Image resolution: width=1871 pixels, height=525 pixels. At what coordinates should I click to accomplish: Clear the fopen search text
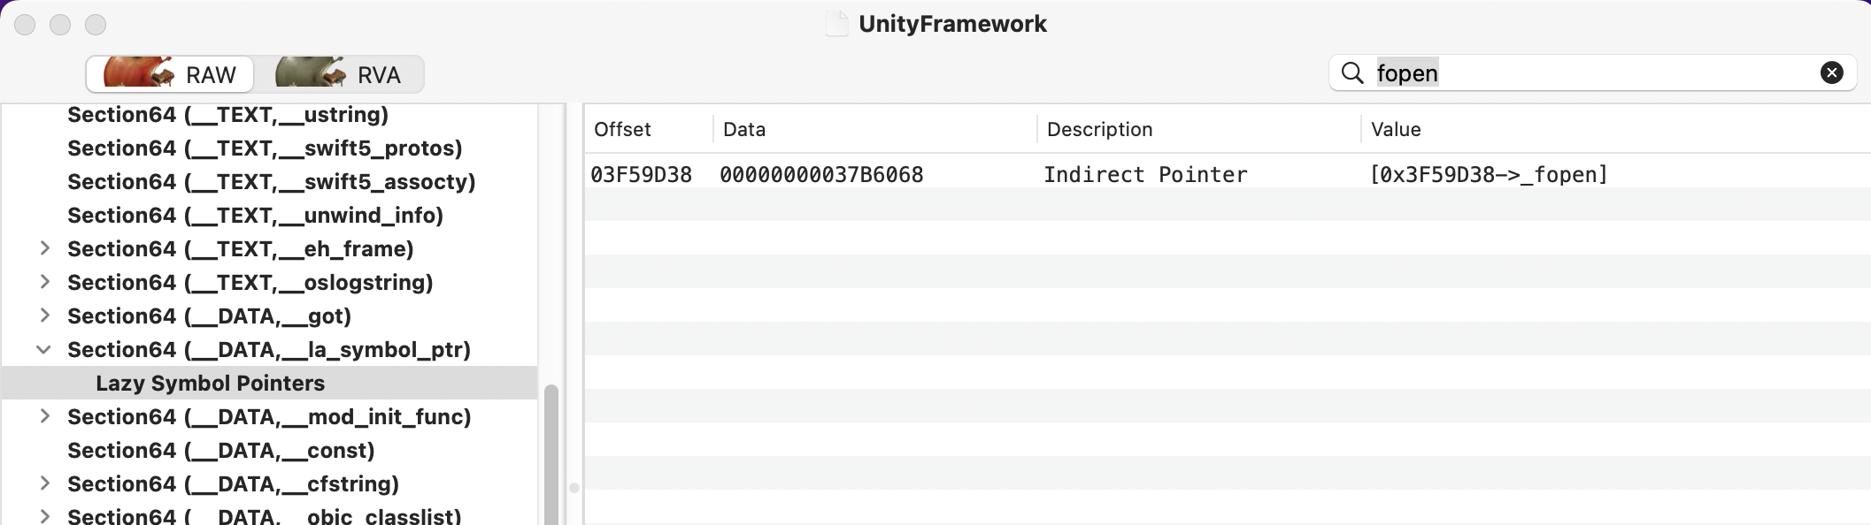[1832, 72]
